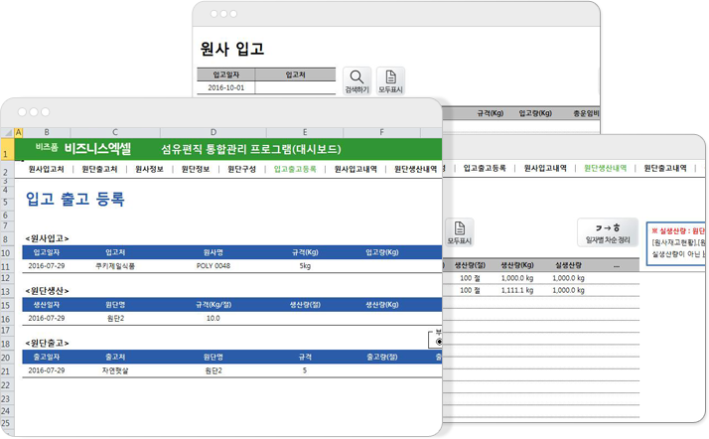Click the 모두표시 document icon in 원사 입고 window

[390, 80]
